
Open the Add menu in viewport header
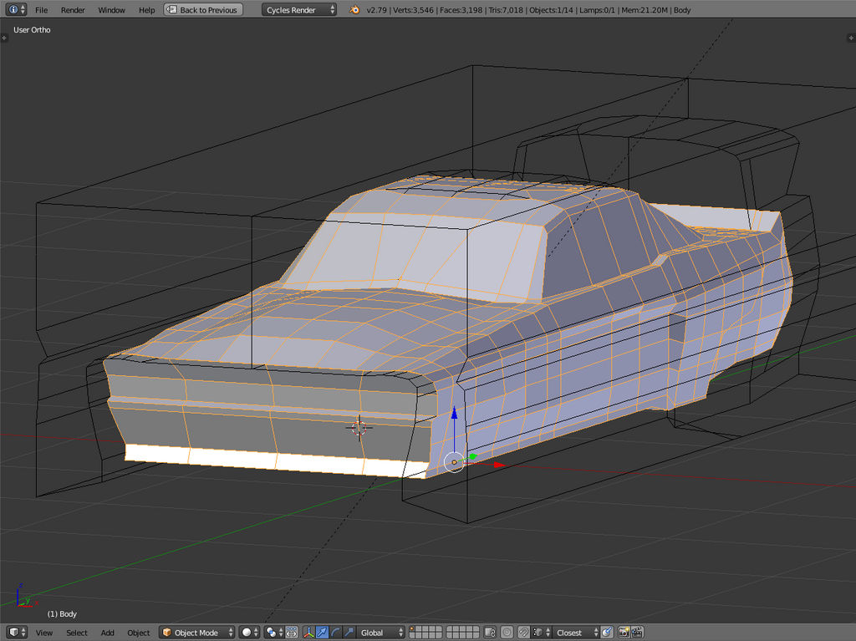click(108, 633)
